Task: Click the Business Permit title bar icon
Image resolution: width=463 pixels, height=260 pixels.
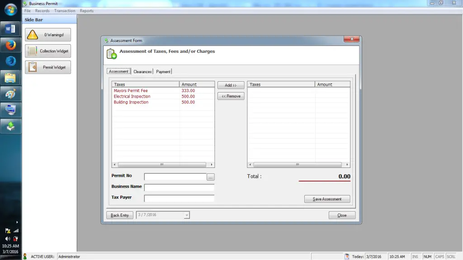Action: [25, 4]
